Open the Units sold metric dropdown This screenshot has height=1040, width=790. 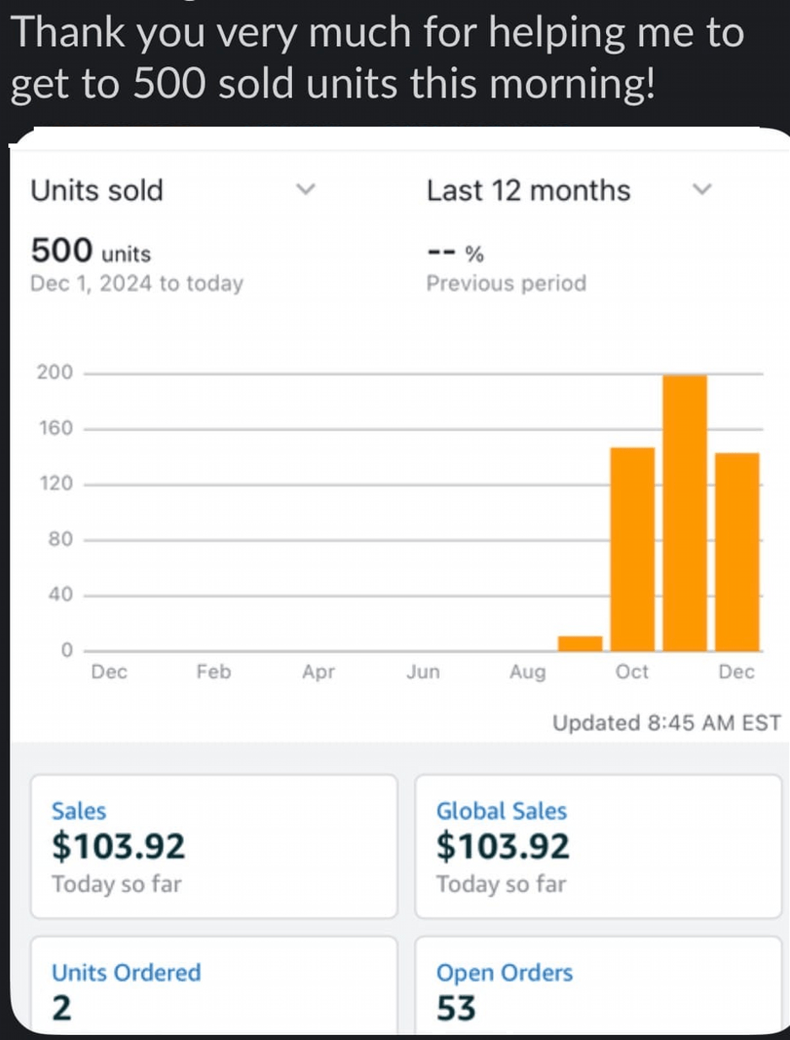pos(173,190)
